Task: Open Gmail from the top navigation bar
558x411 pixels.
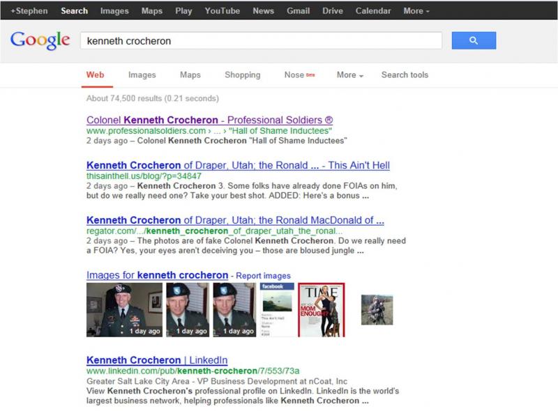Action: (x=298, y=10)
